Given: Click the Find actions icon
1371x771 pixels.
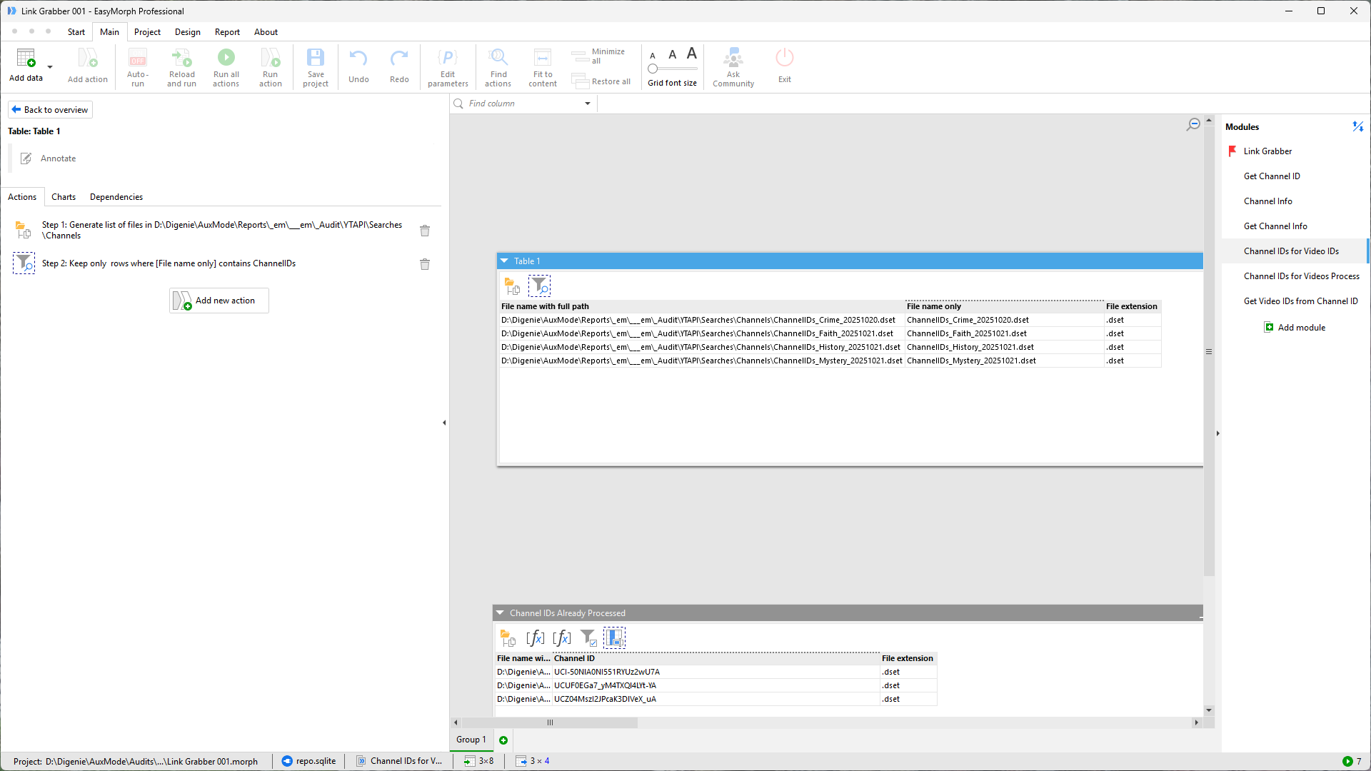Looking at the screenshot, I should [498, 58].
